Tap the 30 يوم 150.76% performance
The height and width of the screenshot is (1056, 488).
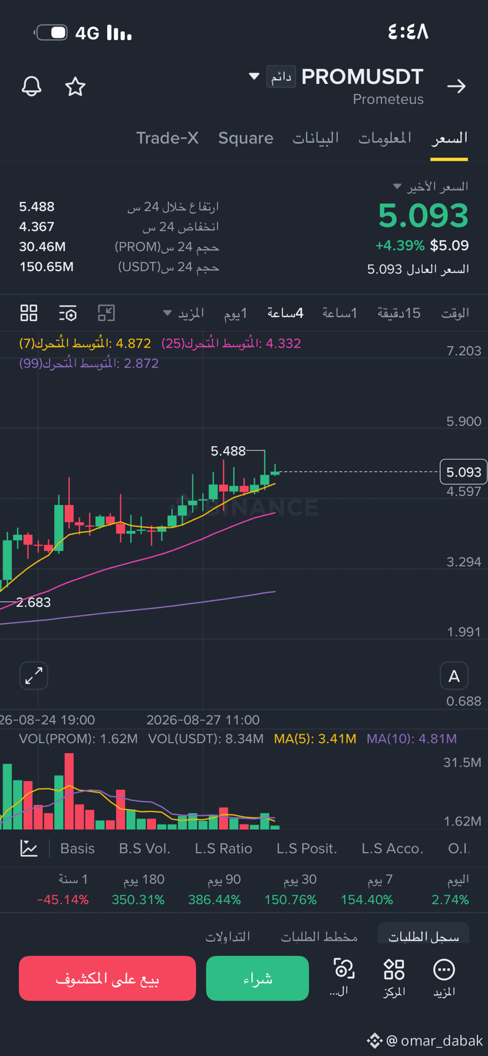coord(291,890)
